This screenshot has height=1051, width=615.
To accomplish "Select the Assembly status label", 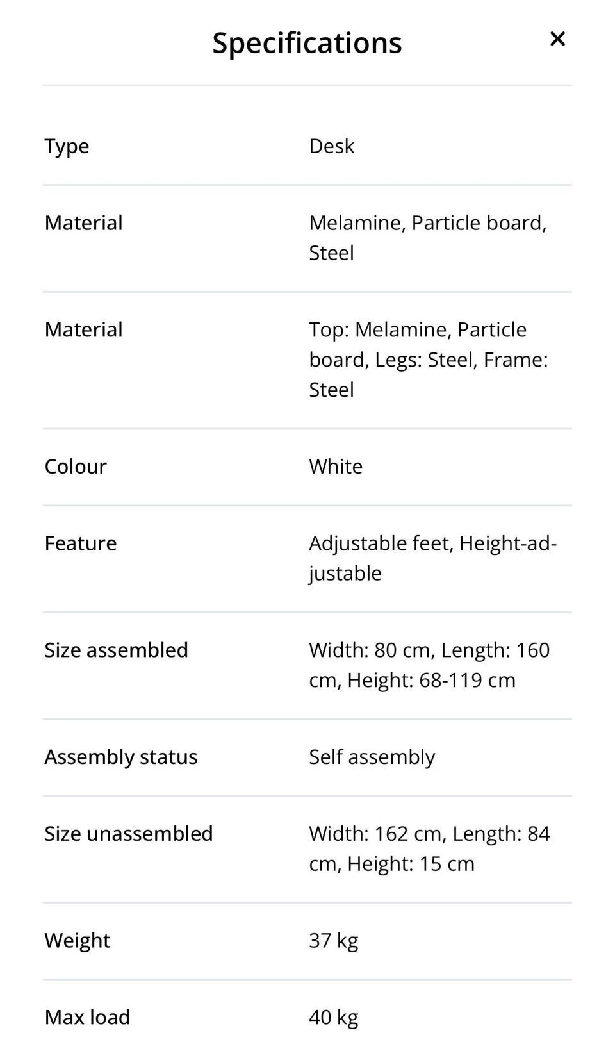I will click(x=120, y=757).
